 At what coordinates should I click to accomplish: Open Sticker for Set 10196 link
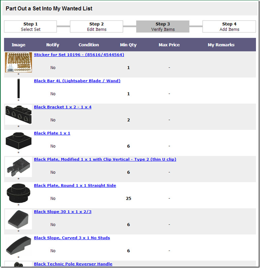(79, 55)
